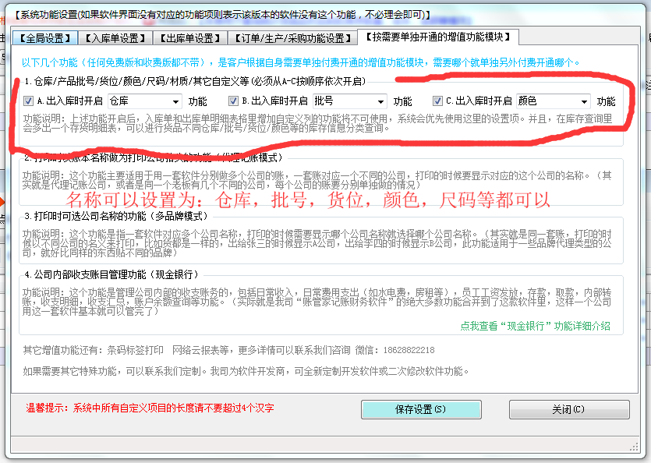Click into the 批号 text field
651x463 pixels.
point(341,101)
